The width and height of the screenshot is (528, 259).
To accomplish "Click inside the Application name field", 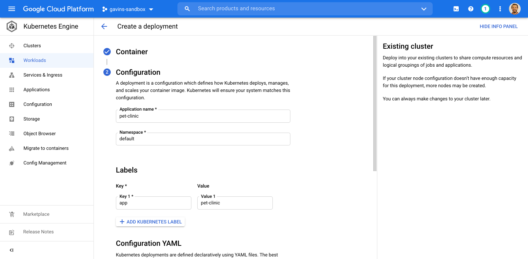I will (203, 116).
